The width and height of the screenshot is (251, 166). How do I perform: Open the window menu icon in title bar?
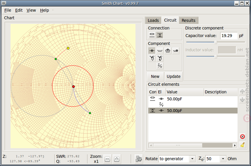tap(4, 3)
